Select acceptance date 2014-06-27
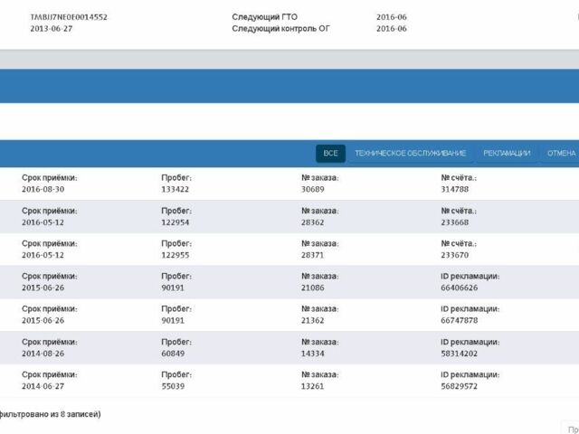Screen dimensions: 579x434 coord(43,385)
